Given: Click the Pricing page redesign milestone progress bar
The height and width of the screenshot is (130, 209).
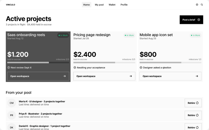Looking at the screenshot, I should pyautogui.click(x=104, y=63).
